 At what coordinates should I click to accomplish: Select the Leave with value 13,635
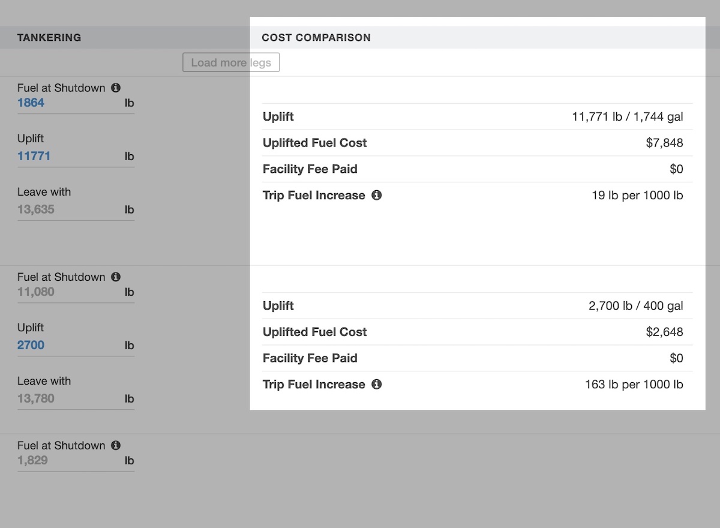click(36, 209)
